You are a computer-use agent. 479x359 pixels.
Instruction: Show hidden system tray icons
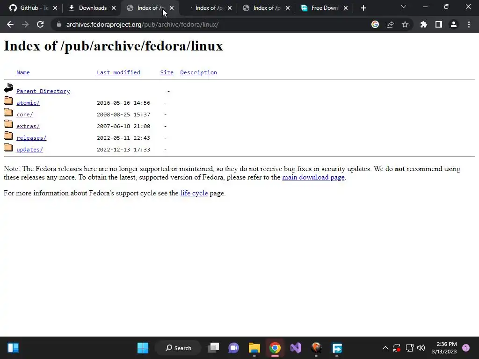[x=385, y=348]
